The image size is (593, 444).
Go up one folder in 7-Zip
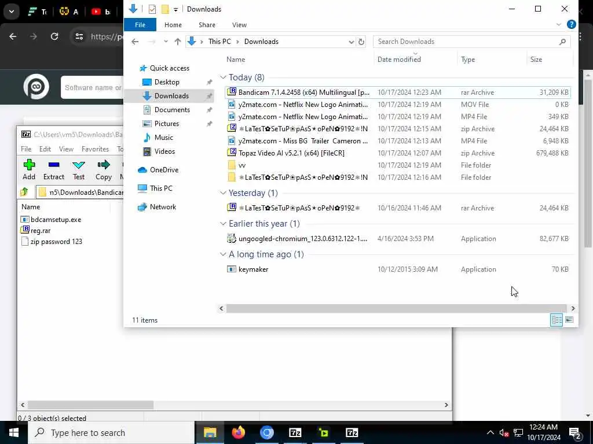point(24,192)
